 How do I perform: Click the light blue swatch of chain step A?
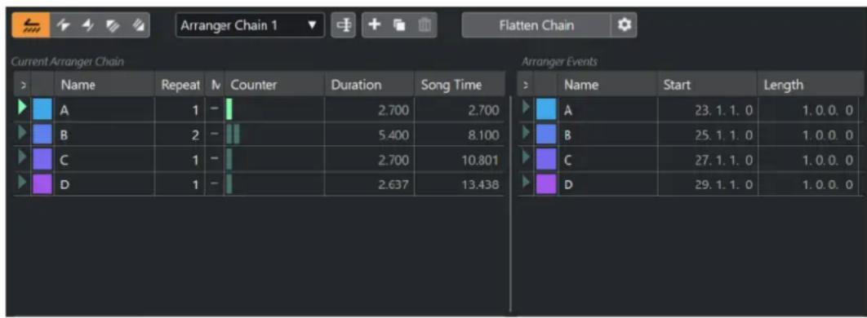(42, 110)
